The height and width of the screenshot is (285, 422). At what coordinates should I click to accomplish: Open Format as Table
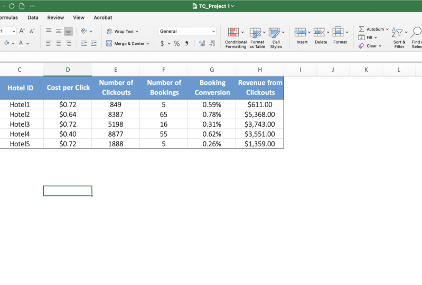tap(257, 37)
